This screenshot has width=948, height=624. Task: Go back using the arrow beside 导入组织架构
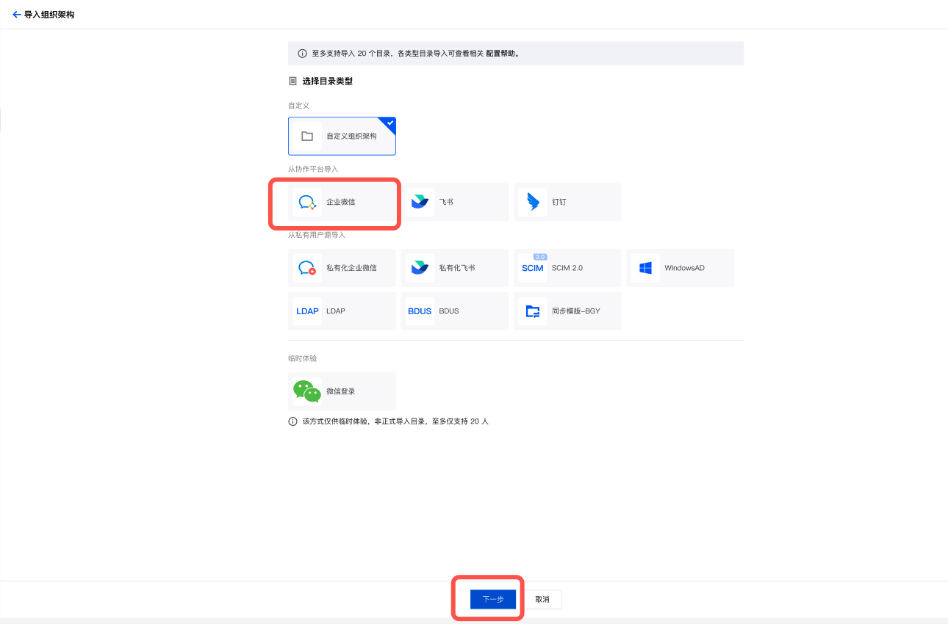[x=17, y=15]
